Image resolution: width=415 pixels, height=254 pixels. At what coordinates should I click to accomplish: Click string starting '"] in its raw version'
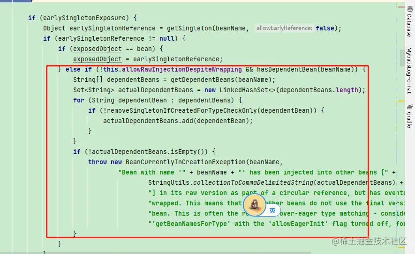(276, 193)
